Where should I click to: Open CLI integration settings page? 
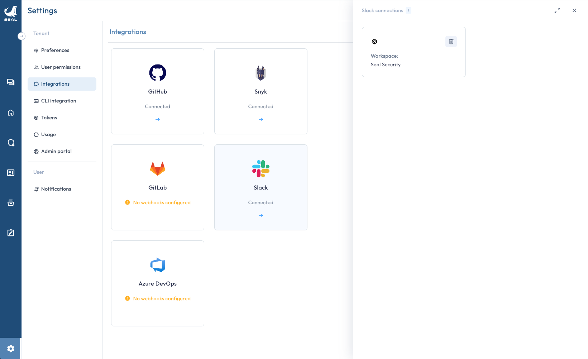click(62, 101)
